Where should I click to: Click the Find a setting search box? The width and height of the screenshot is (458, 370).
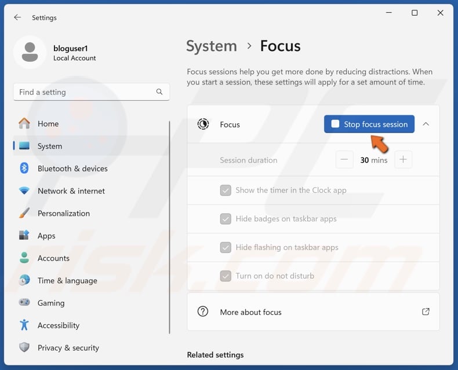(92, 92)
